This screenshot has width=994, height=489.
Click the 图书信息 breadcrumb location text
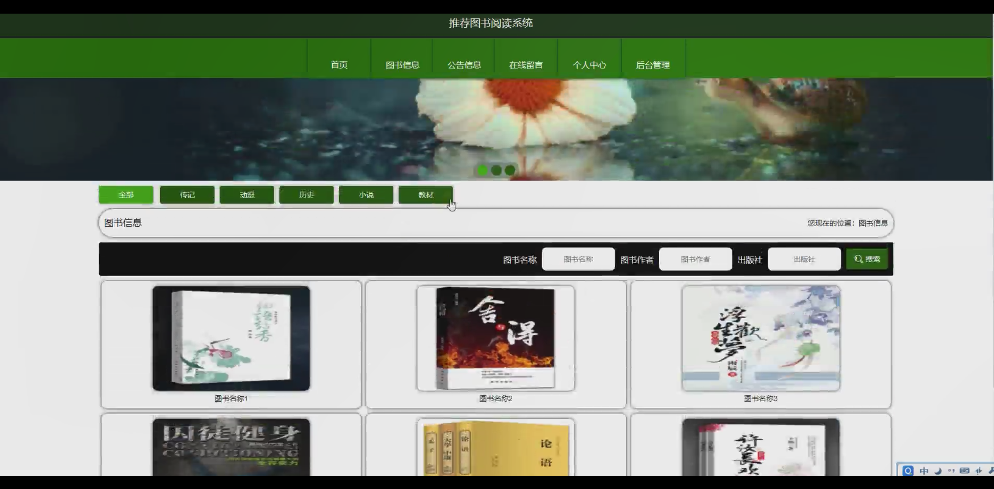click(873, 223)
